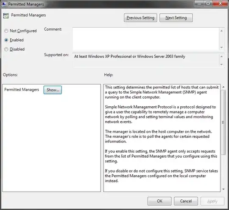Click the Supported on text 'At least Windows XP Professional'
Viewport: 229px width, 210px height.
pyautogui.click(x=103, y=57)
